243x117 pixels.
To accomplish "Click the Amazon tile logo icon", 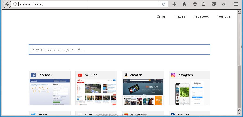I will [x=126, y=75].
